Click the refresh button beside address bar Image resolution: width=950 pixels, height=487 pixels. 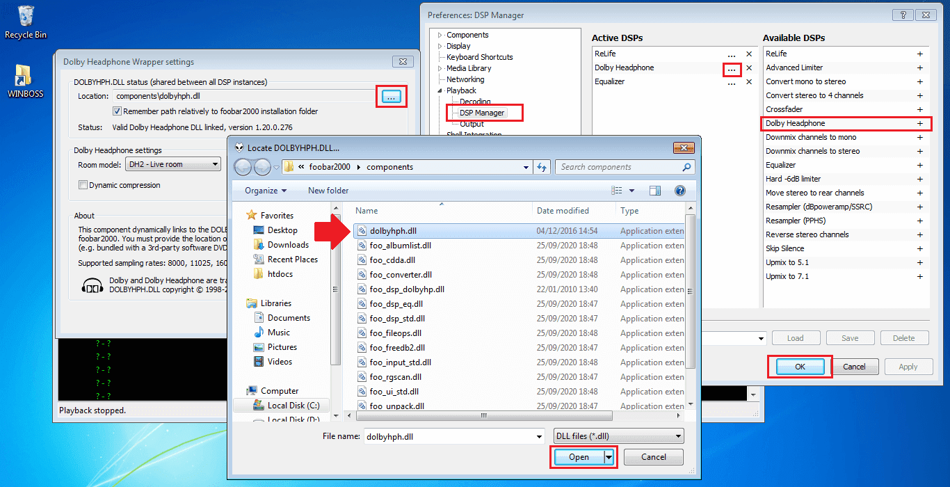point(543,167)
